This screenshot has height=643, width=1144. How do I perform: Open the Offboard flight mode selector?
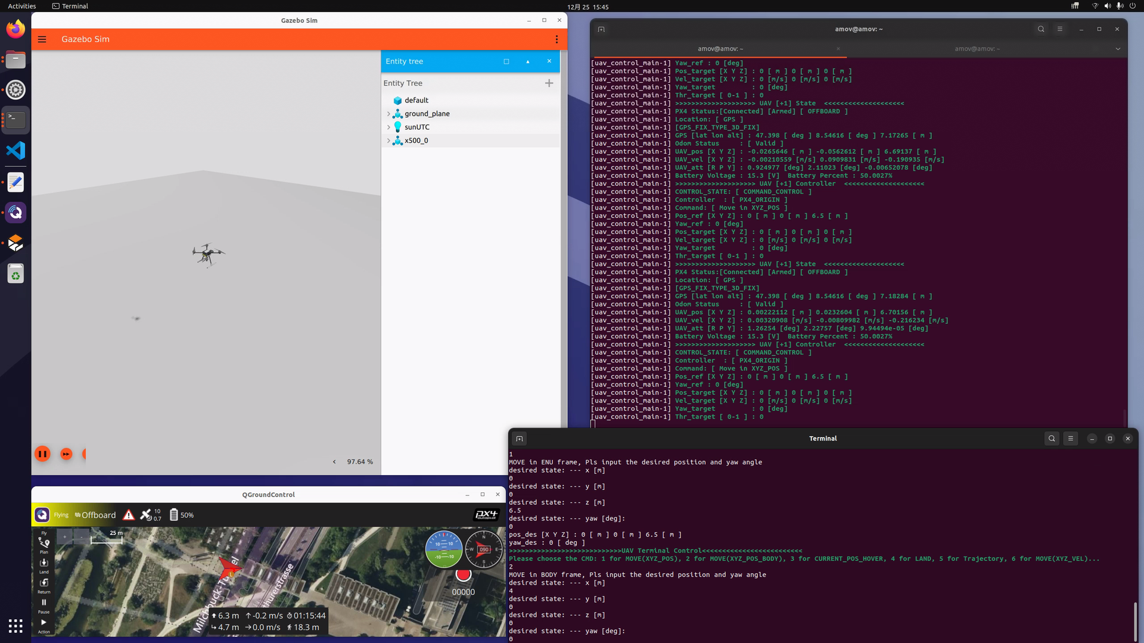[95, 515]
